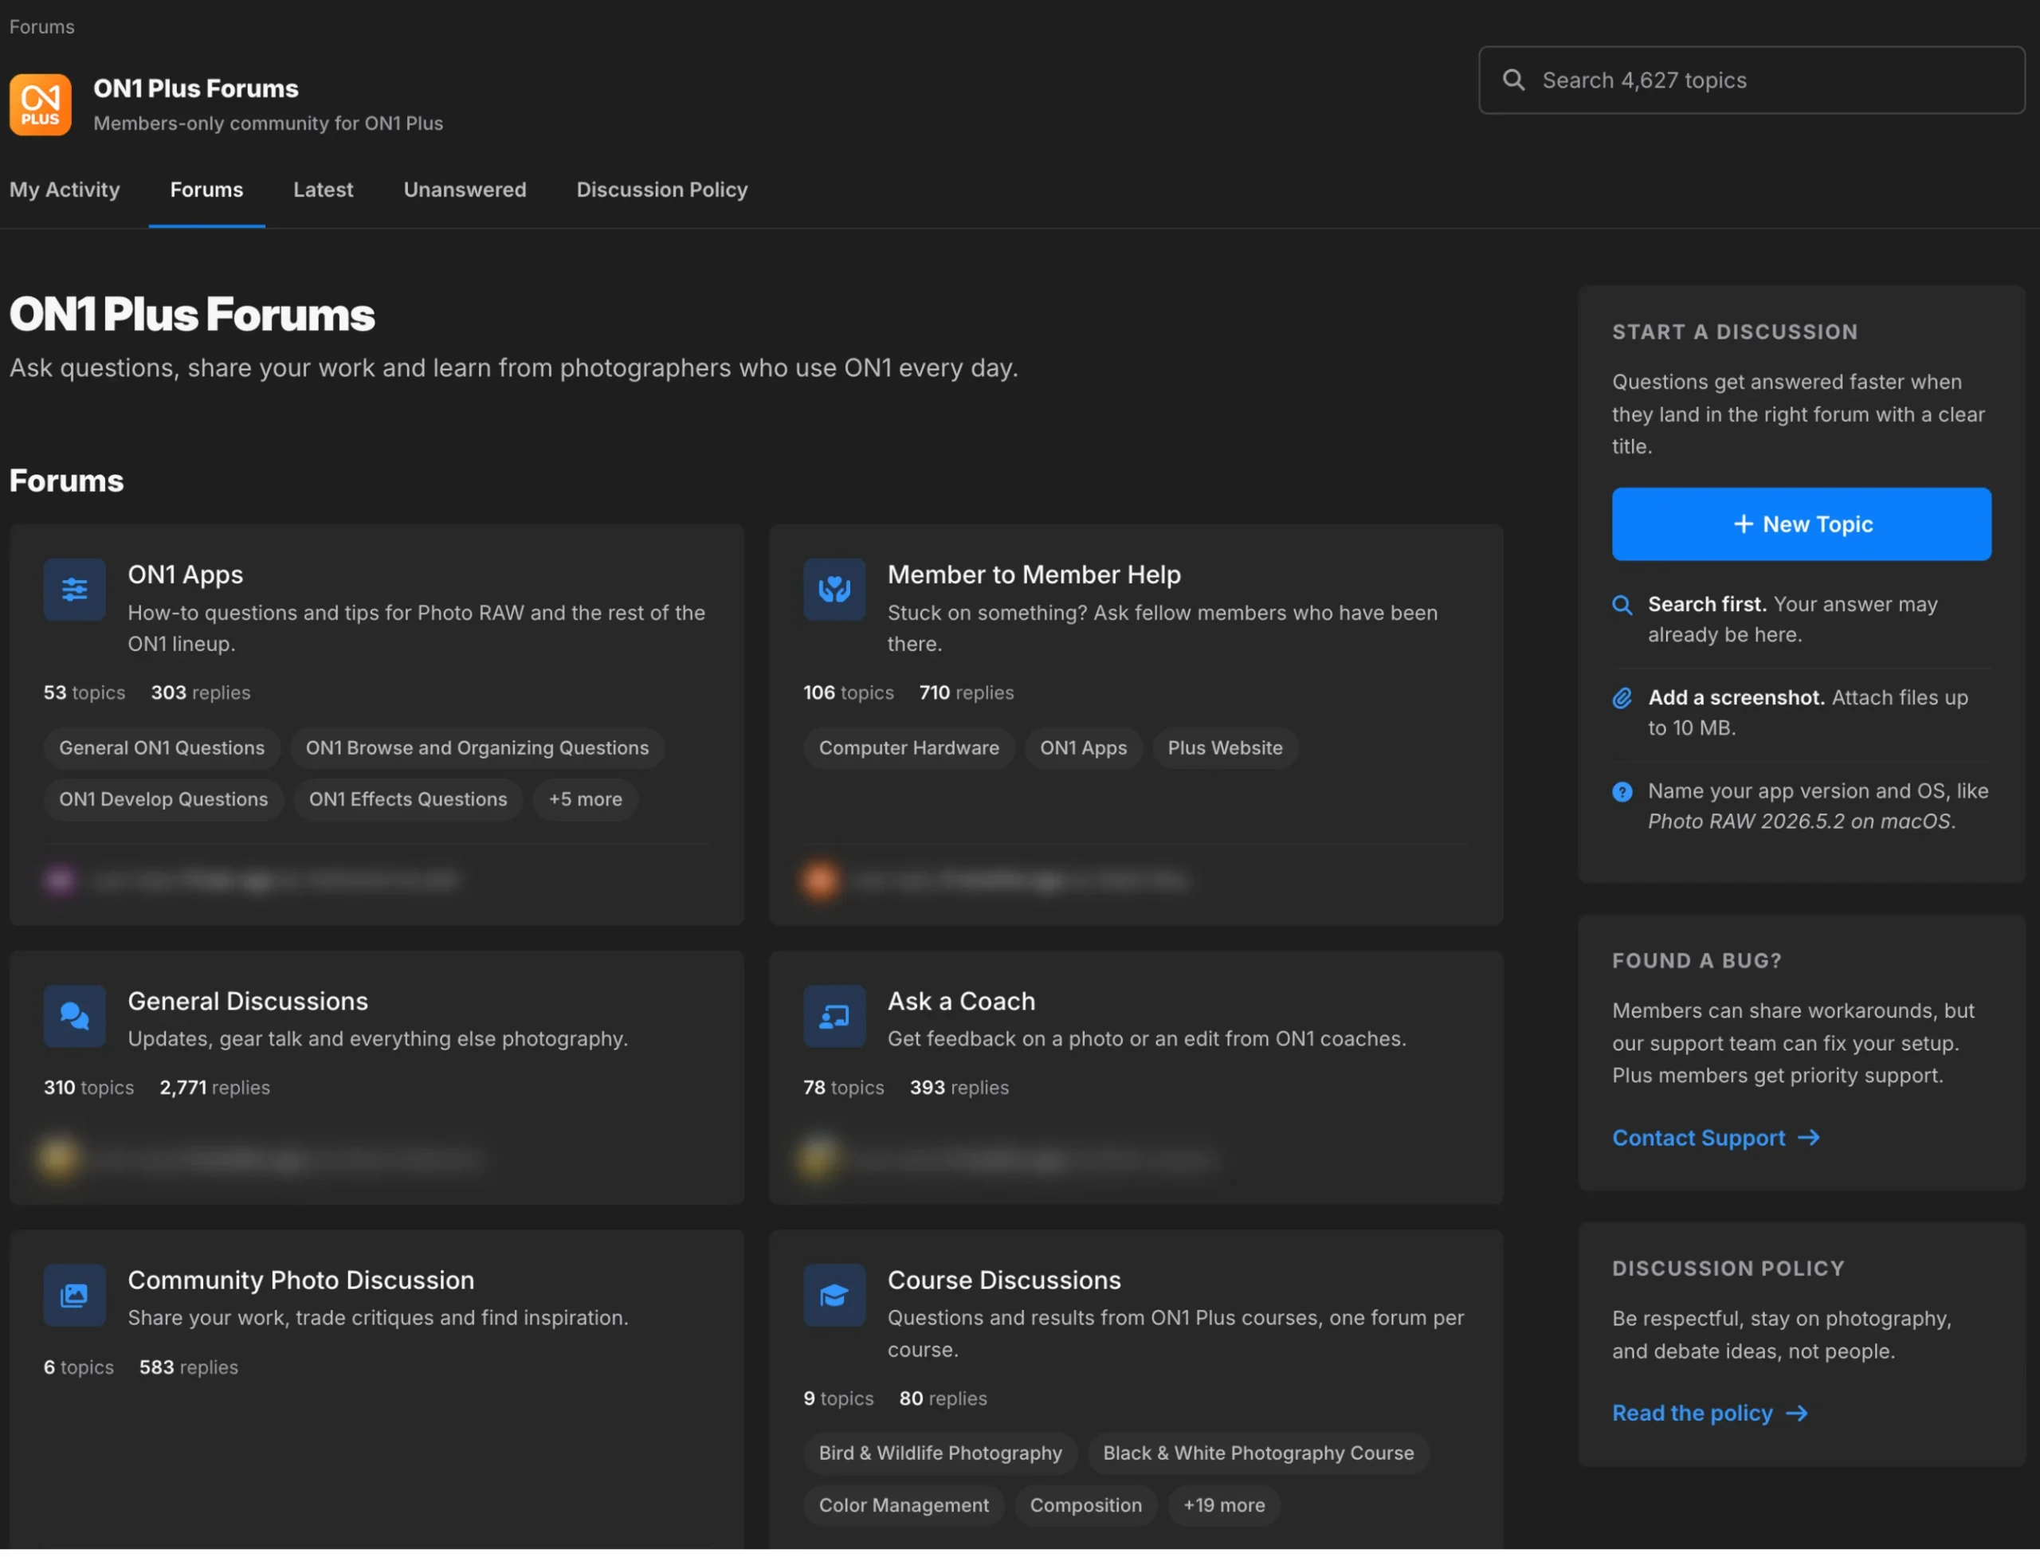This screenshot has width=2040, height=1557.
Task: Open the Community Photo Discussion forum
Action: [301, 1281]
